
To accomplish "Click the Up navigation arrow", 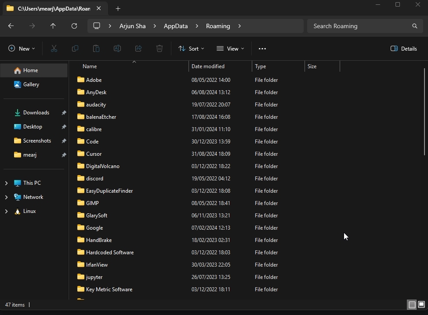I will point(53,26).
